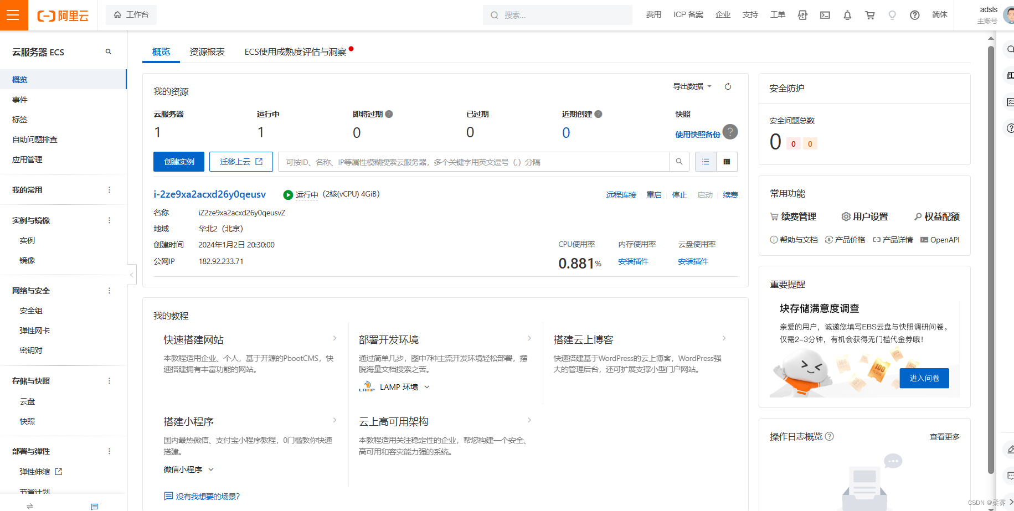Refresh my resources data

pyautogui.click(x=728, y=86)
